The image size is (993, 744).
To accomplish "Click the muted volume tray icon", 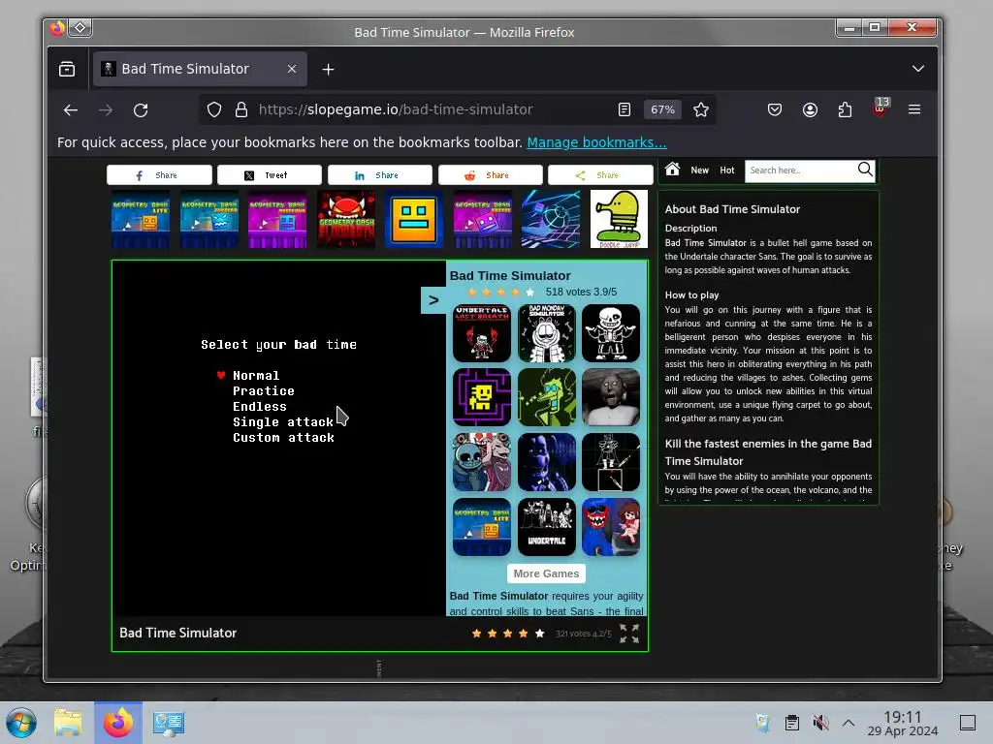I will pos(820,723).
